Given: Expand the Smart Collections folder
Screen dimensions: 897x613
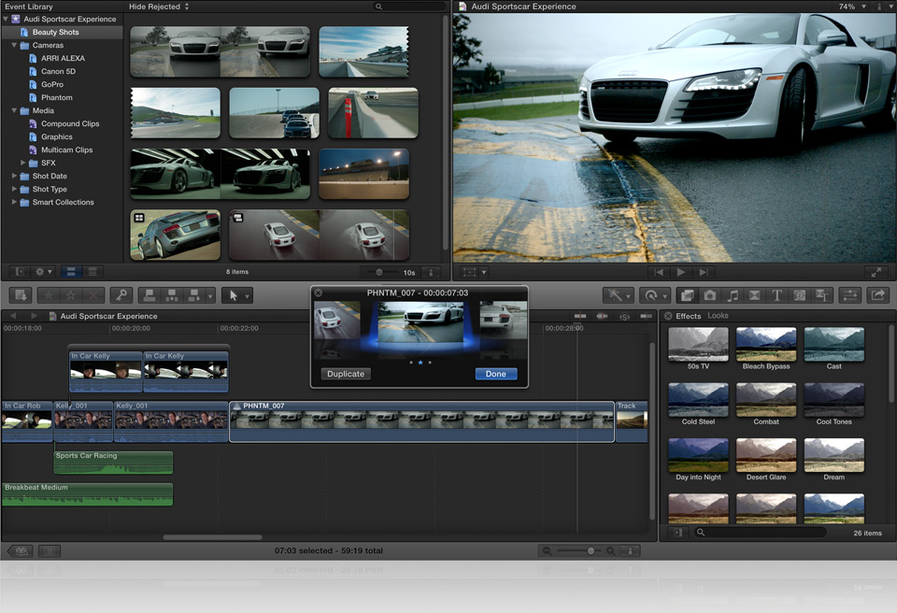Looking at the screenshot, I should 14,202.
